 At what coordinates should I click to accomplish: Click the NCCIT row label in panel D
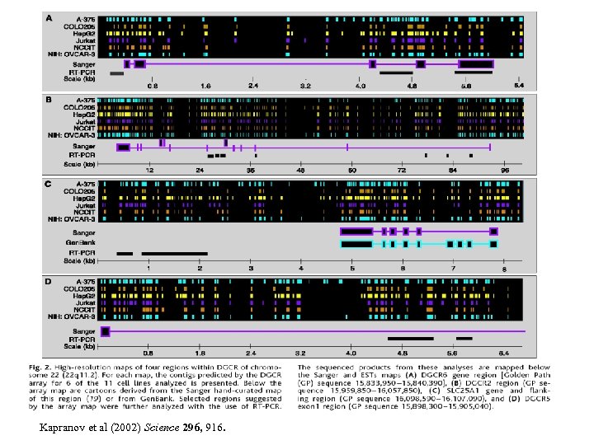(x=84, y=310)
